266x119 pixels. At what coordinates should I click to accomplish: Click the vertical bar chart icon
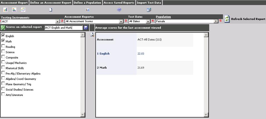point(6,10)
